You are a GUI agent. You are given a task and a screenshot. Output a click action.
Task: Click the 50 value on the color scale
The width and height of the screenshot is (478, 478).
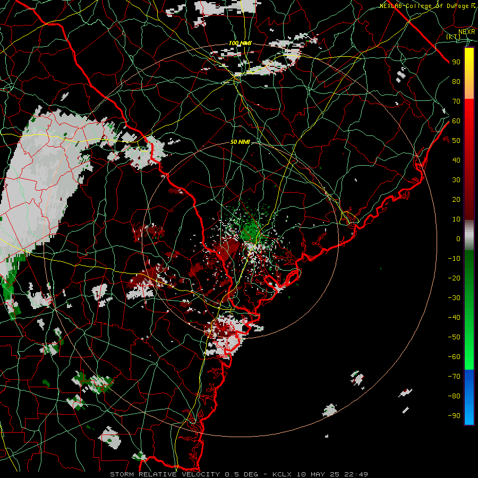click(456, 141)
